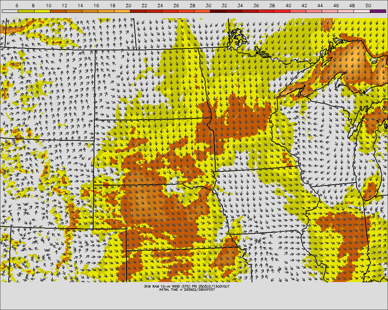Image resolution: width=388 pixels, height=310 pixels.
Task: Pick the legend swatch between 34 and 36
Action: 250,11
